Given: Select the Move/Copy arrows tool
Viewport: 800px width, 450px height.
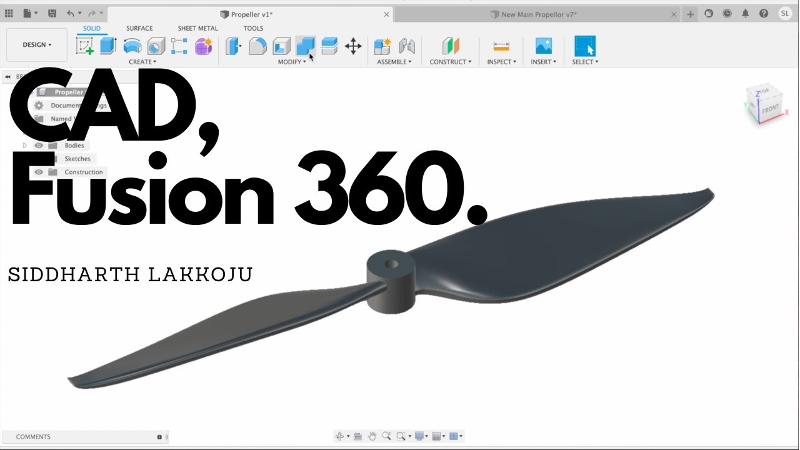Looking at the screenshot, I should (353, 46).
